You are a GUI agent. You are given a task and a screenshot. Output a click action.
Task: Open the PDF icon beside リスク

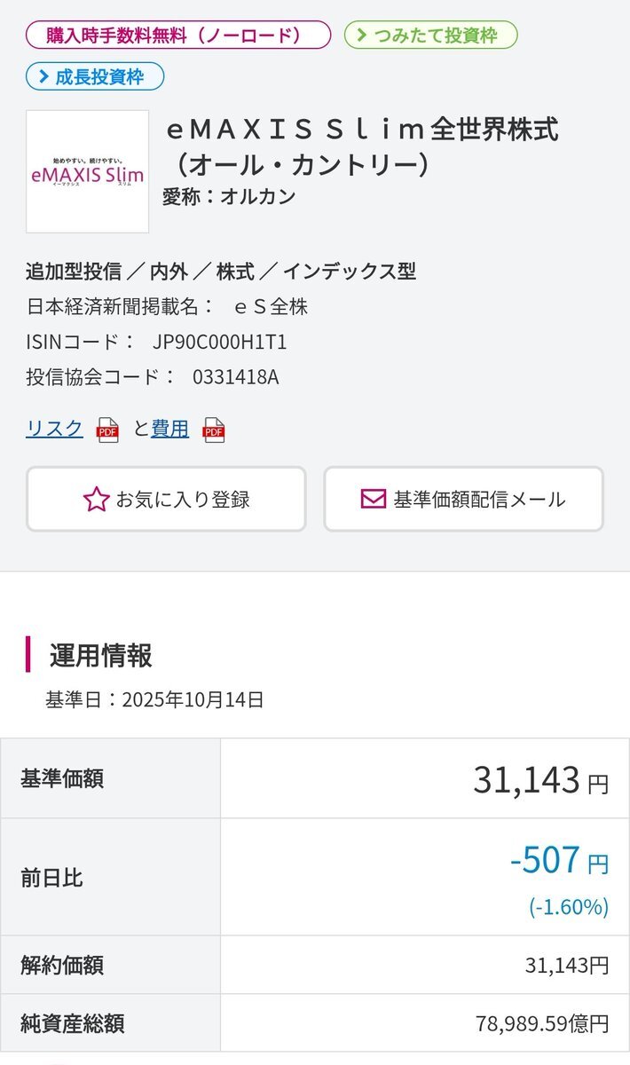coord(107,430)
